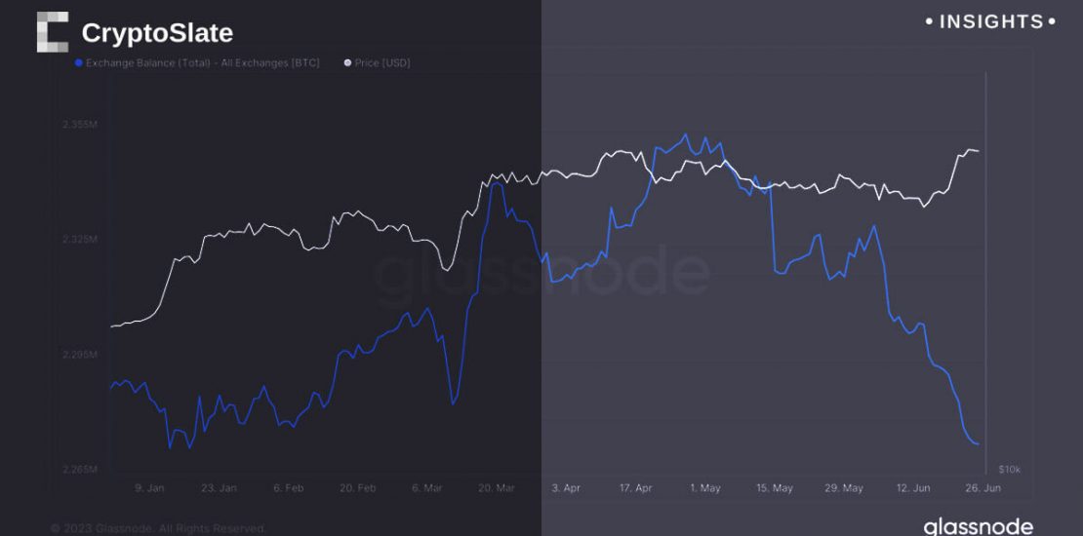Click the 2023 Glassnode copyright text

(x=158, y=528)
